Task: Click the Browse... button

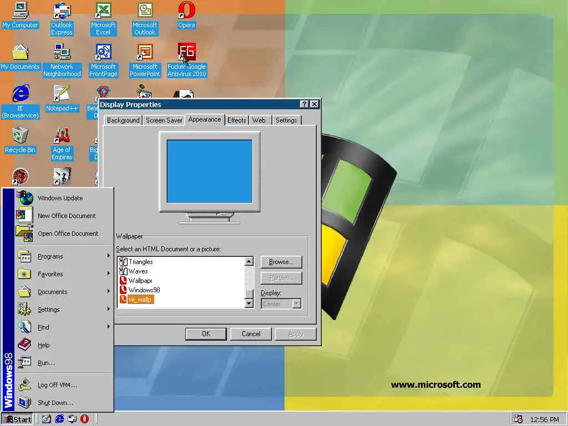Action: (x=281, y=262)
